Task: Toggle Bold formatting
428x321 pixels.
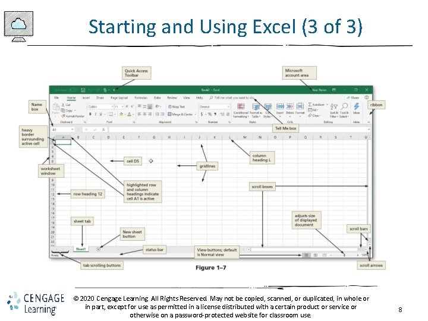Action: [90, 114]
